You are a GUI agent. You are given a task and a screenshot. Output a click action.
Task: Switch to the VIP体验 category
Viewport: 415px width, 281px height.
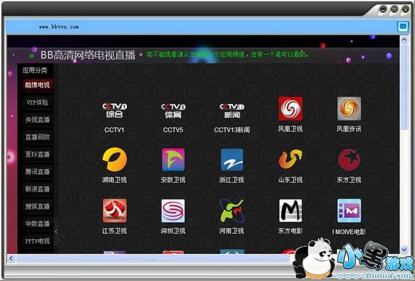pyautogui.click(x=38, y=102)
